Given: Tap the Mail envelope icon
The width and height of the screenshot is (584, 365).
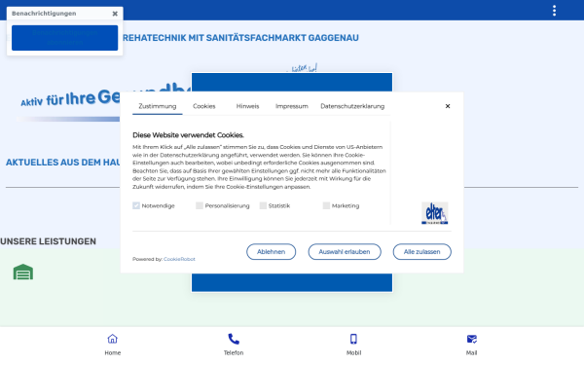Looking at the screenshot, I should [471, 339].
